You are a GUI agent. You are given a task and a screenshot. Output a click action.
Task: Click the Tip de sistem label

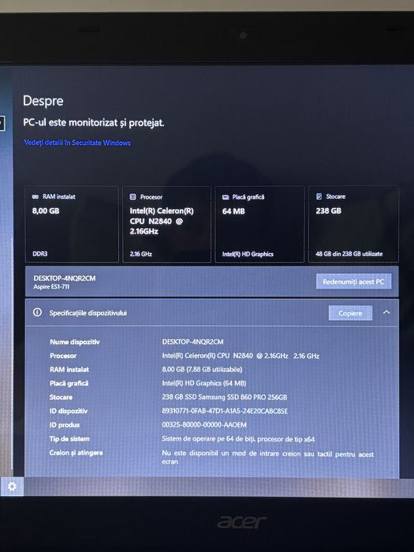pyautogui.click(x=69, y=438)
